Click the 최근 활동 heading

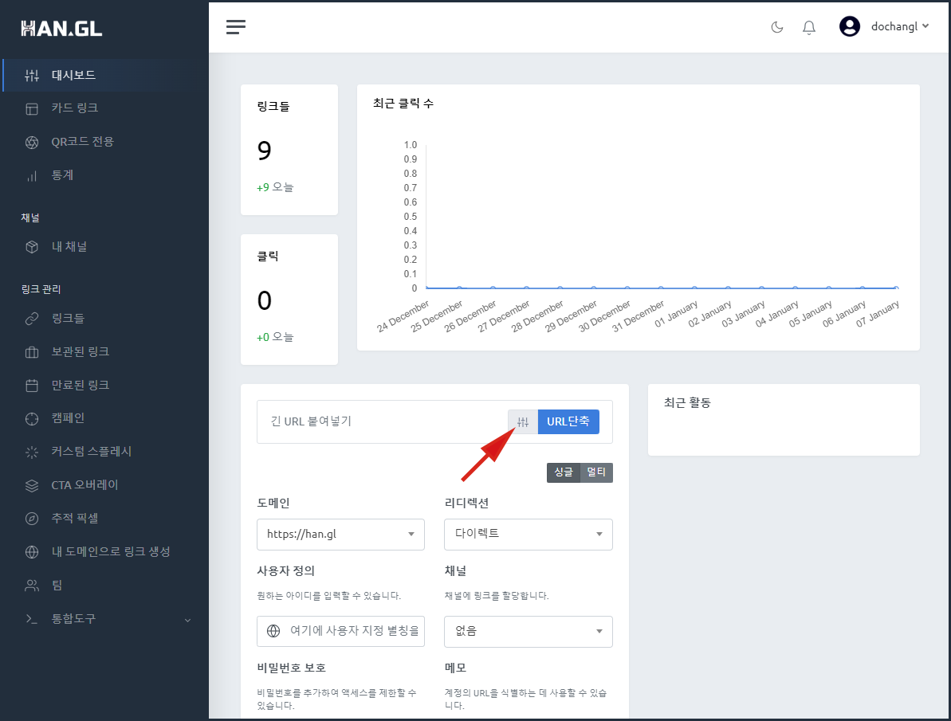tap(687, 403)
